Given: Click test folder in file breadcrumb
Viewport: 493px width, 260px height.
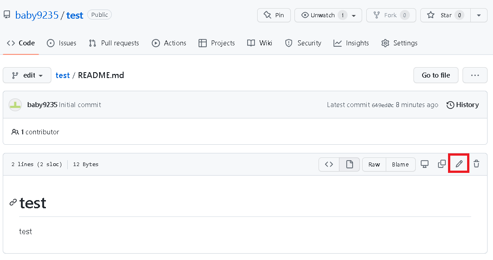Looking at the screenshot, I should pos(63,75).
